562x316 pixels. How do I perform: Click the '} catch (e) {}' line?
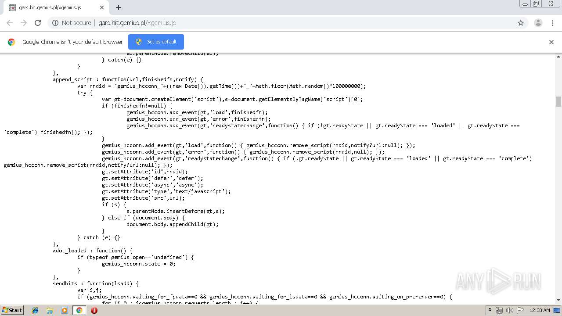[x=98, y=237]
